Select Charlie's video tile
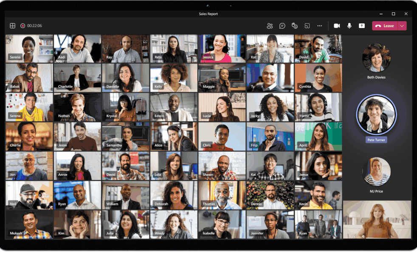Image resolution: width=417 pixels, height=256 pixels. point(29,137)
